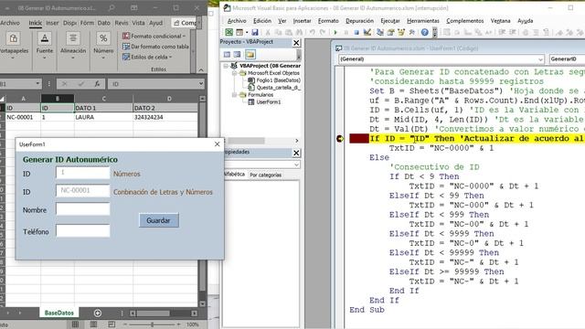Switch to the Alfabética properties tab
The height and width of the screenshot is (329, 585).
pyautogui.click(x=234, y=175)
